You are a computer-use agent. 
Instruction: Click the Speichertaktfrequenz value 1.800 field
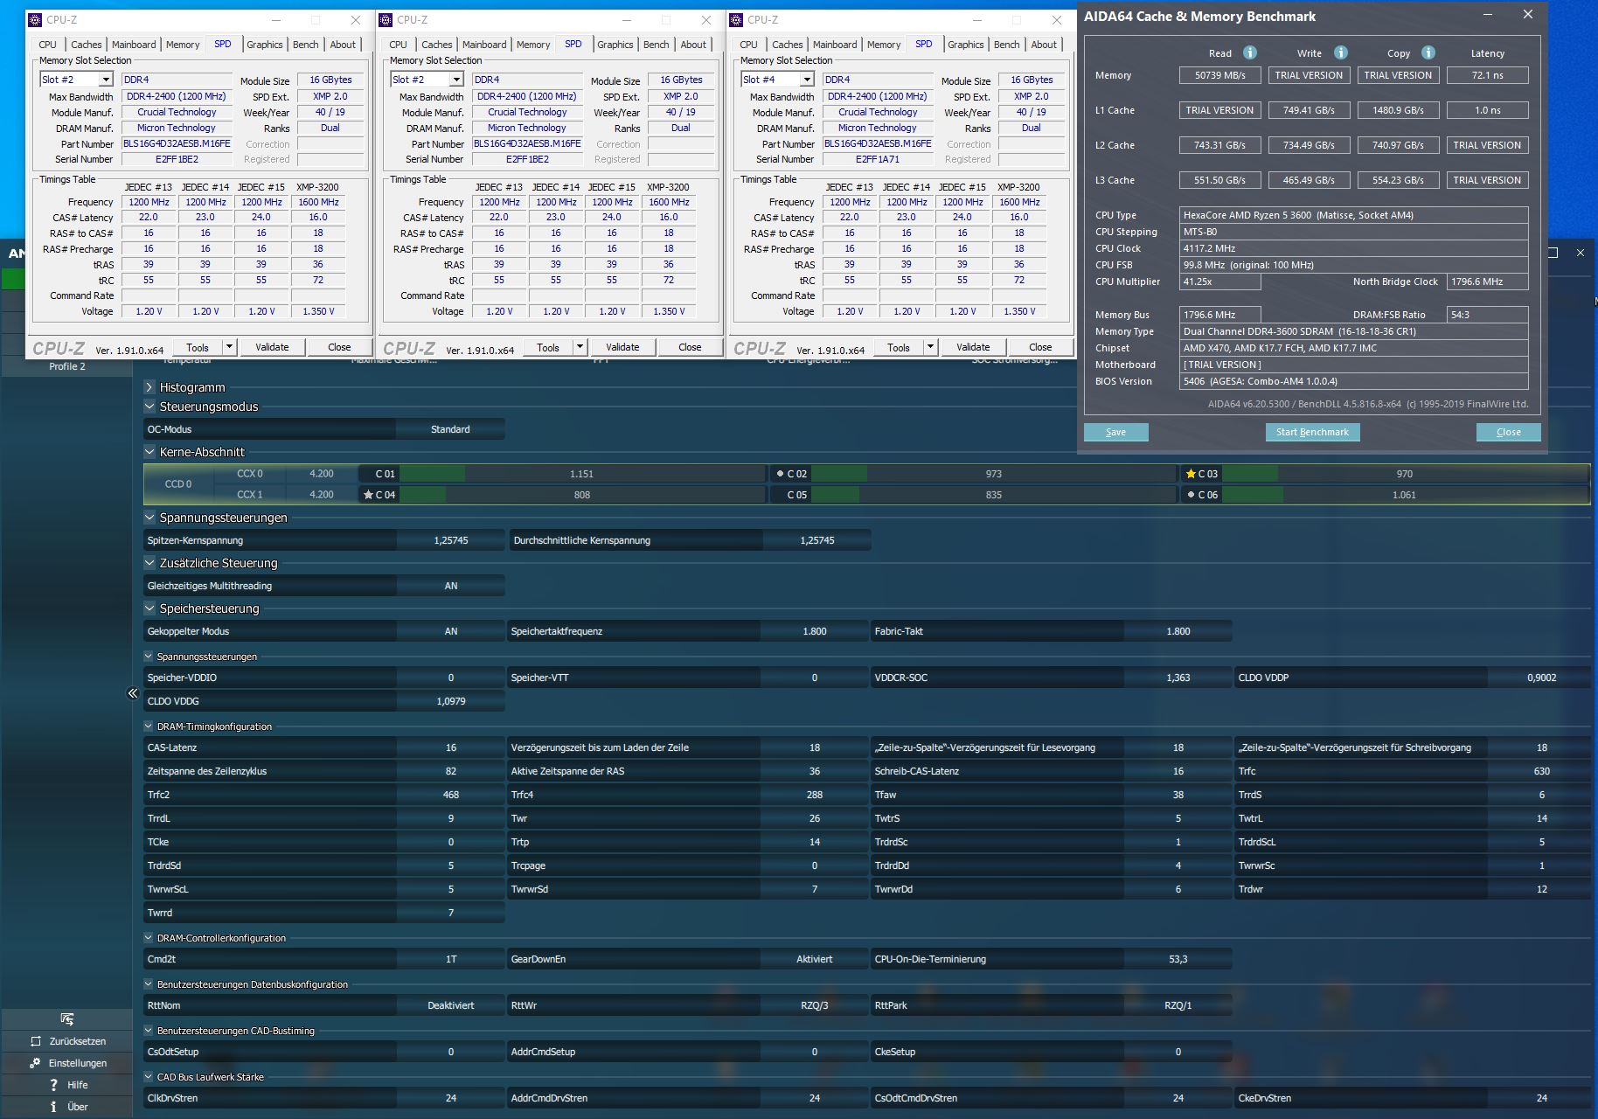pyautogui.click(x=814, y=631)
